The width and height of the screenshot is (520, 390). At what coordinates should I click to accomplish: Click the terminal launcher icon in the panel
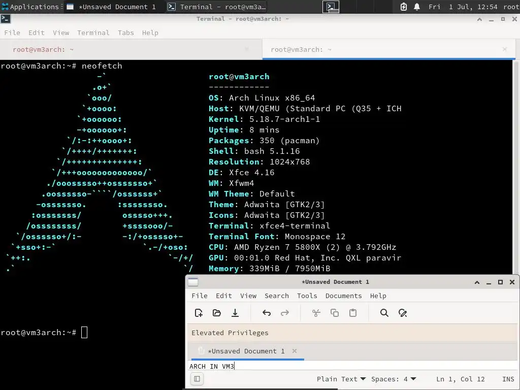coord(331,7)
